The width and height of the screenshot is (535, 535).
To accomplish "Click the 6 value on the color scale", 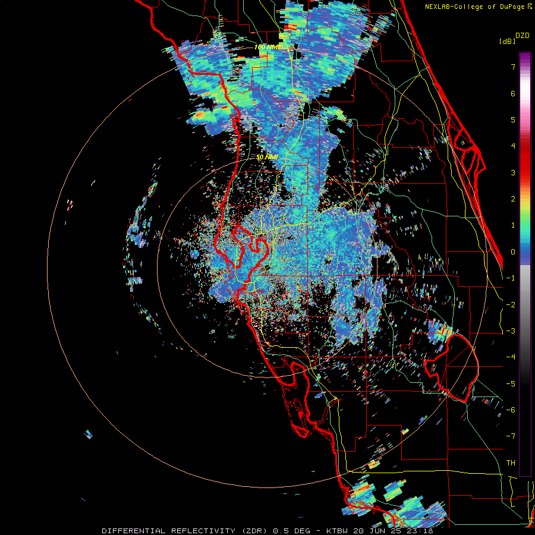I will [513, 93].
